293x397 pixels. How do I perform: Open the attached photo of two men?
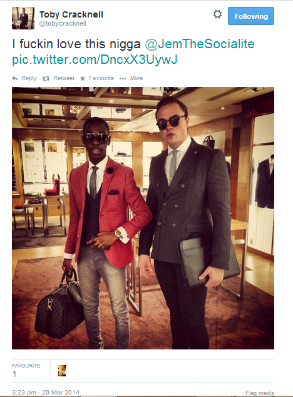pos(143,219)
